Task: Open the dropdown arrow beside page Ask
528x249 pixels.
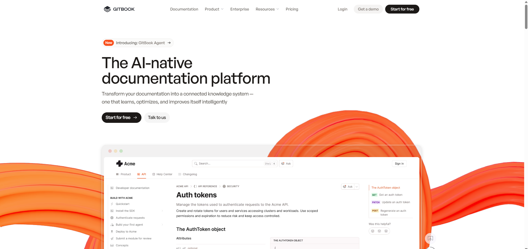Action: pos(357,187)
